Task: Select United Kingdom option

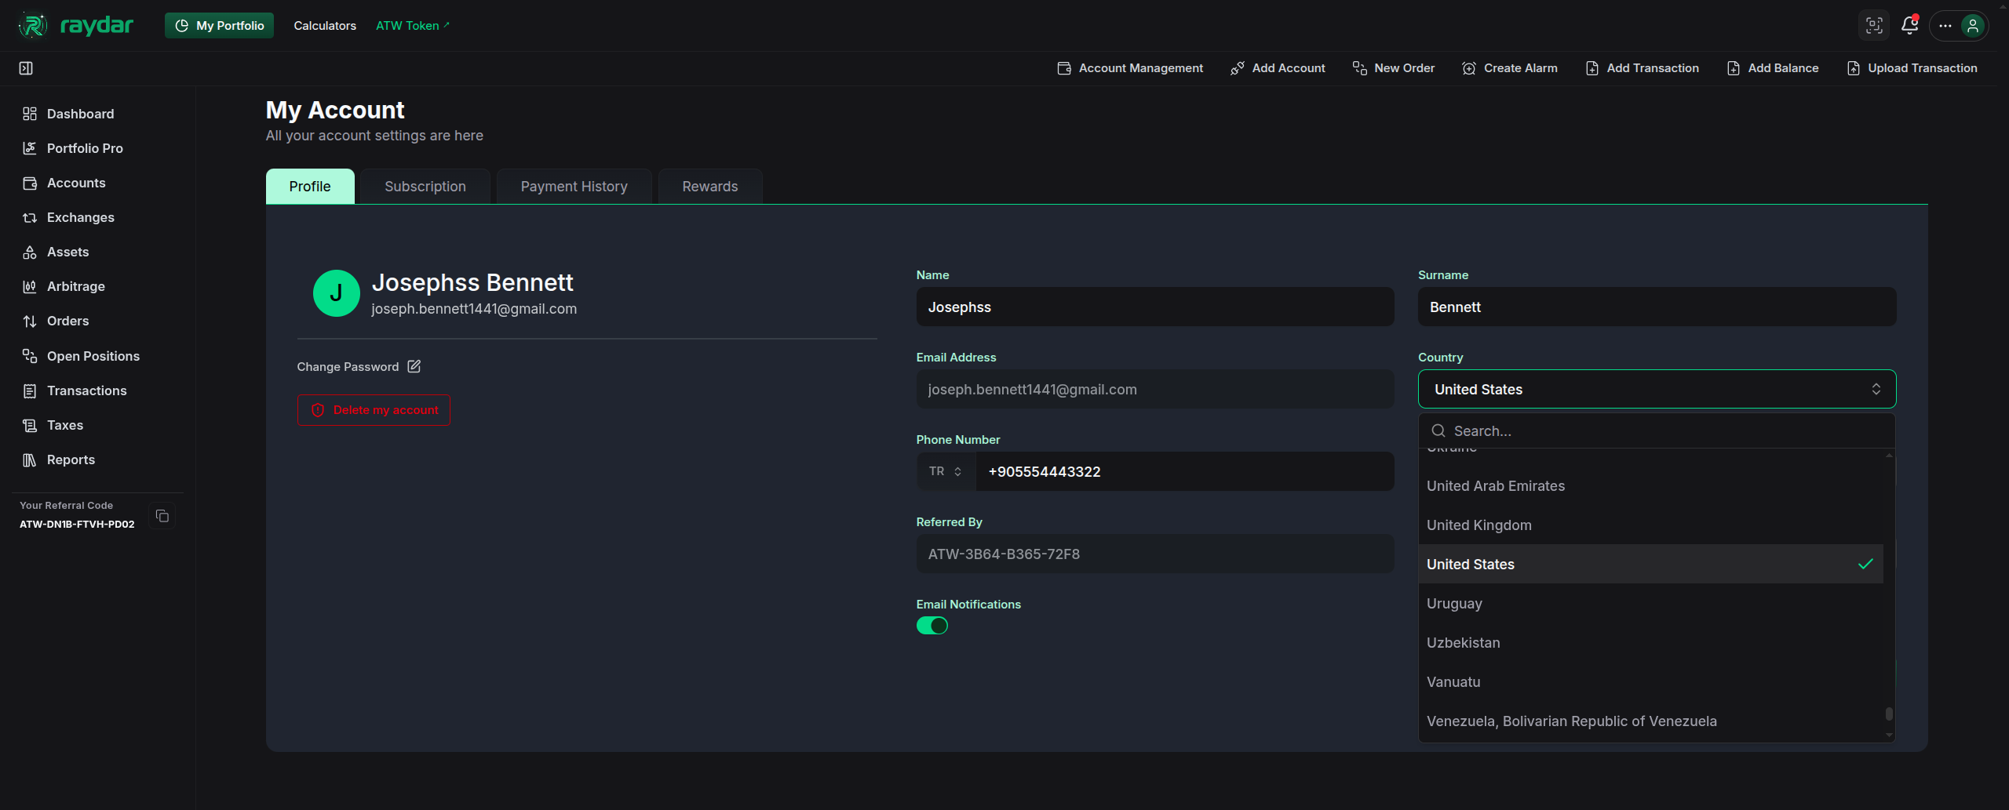Action: click(x=1650, y=525)
